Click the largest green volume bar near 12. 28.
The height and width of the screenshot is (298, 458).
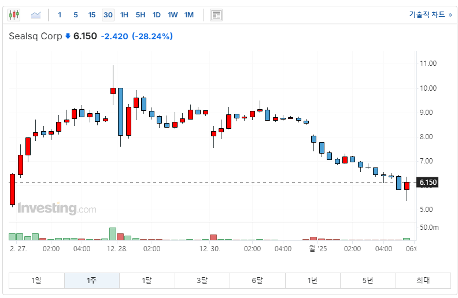113,234
